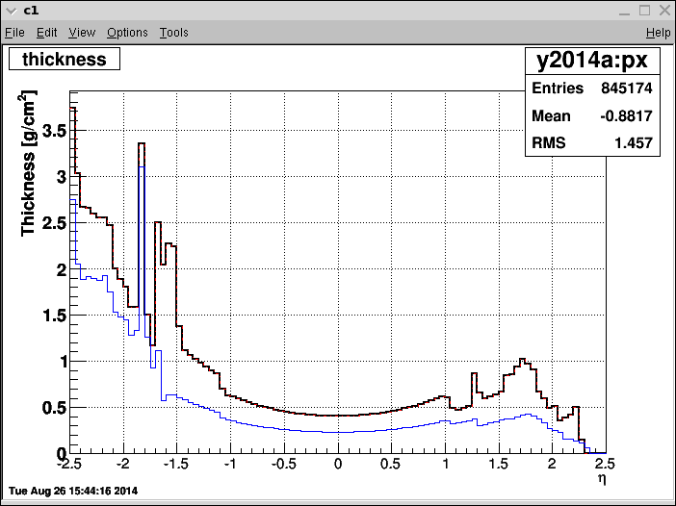Click the y-axis label 3.5
The image size is (676, 506).
pyautogui.click(x=55, y=131)
